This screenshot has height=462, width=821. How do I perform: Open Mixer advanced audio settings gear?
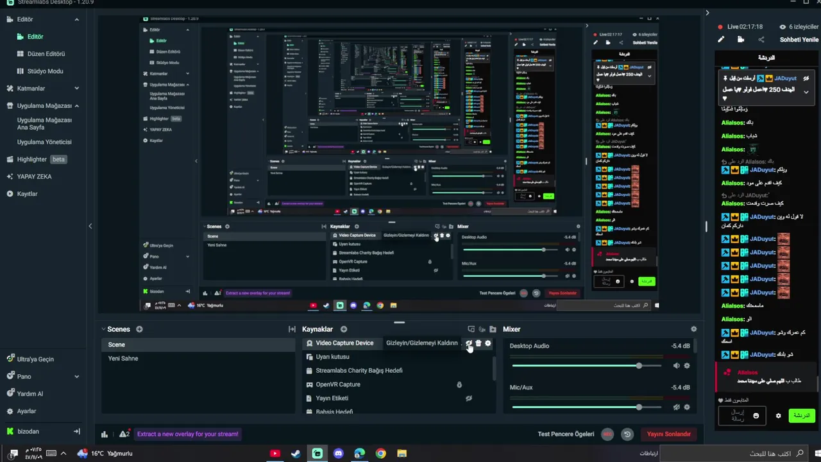point(693,329)
